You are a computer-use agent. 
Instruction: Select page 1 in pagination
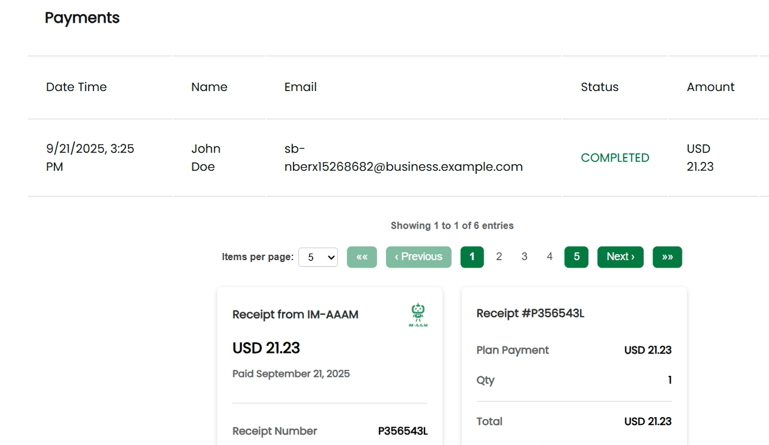(472, 257)
